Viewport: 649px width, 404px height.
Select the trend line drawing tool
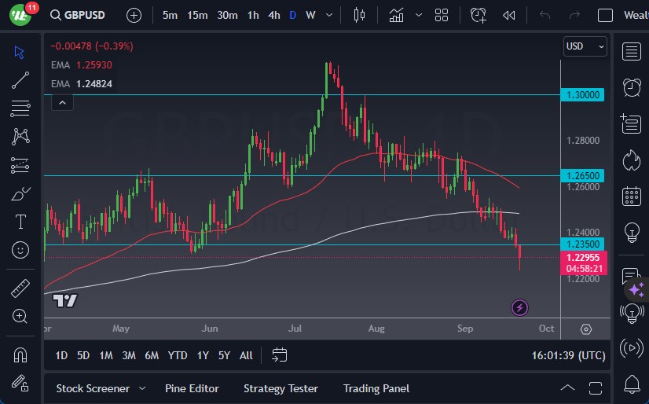[x=20, y=79]
